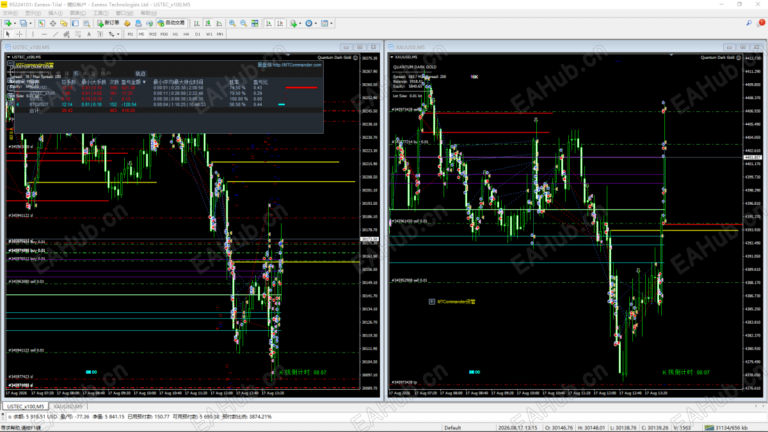Expand MTCommander label in XAUUSD chart
The width and height of the screenshot is (768, 432).
pyautogui.click(x=431, y=301)
